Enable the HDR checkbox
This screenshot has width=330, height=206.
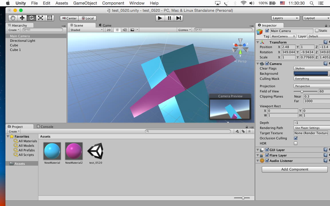(x=296, y=143)
